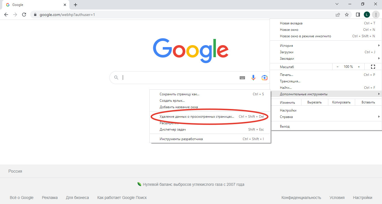This screenshot has width=382, height=204.
Task: Open Загрузки from the menu
Action: click(x=326, y=52)
